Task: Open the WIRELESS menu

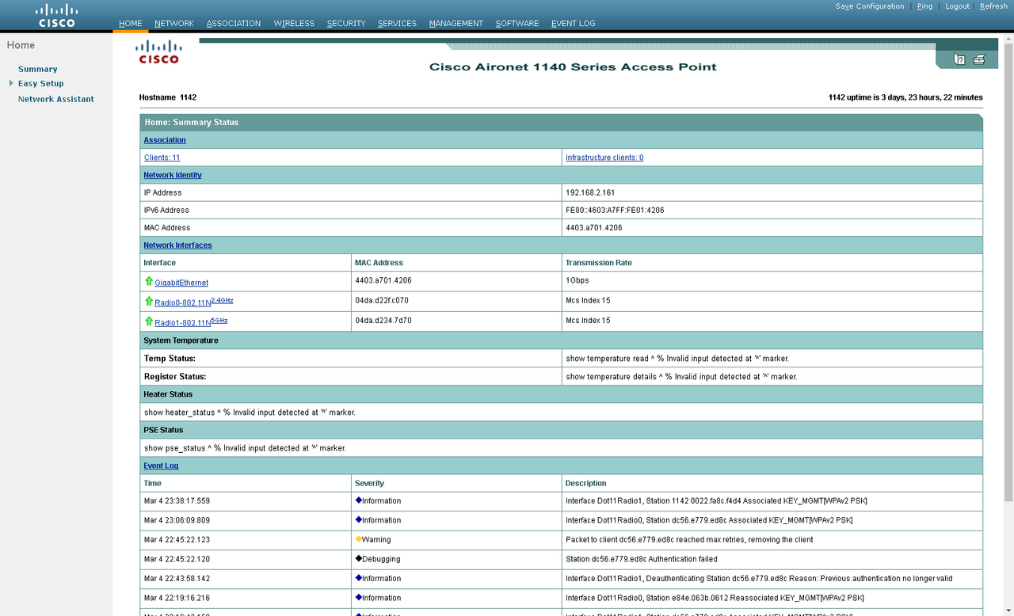Action: pyautogui.click(x=294, y=24)
